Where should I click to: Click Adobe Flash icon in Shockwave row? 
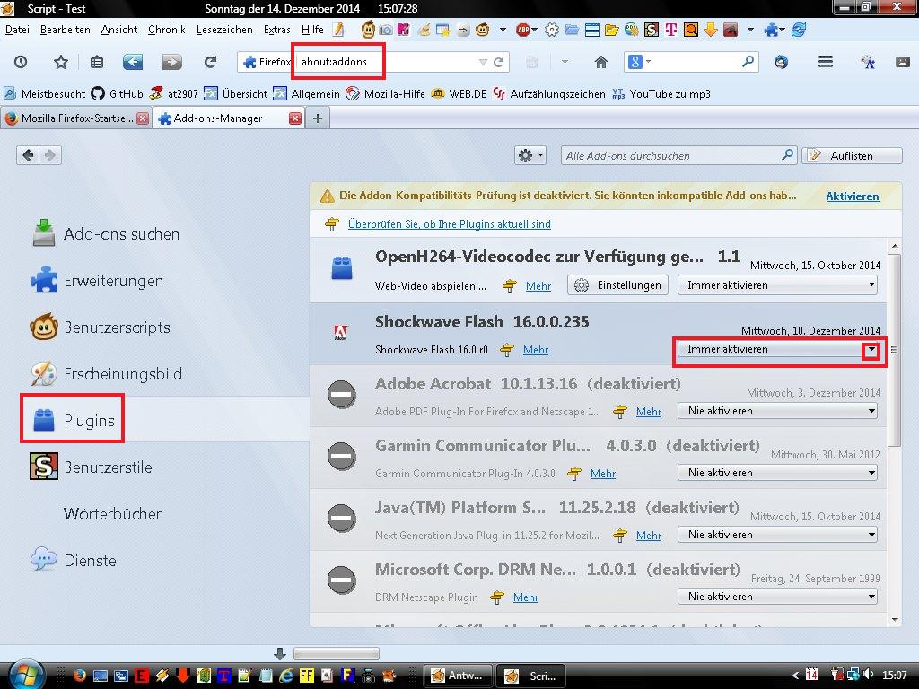pos(340,332)
